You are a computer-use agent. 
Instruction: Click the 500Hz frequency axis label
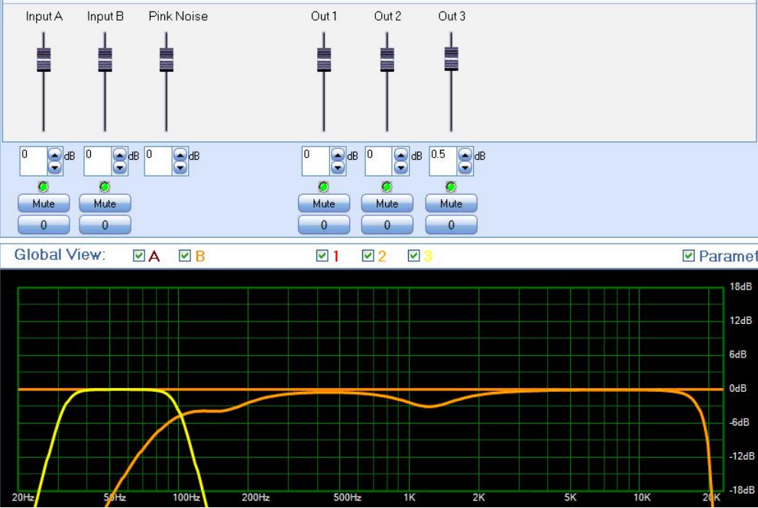(x=348, y=497)
